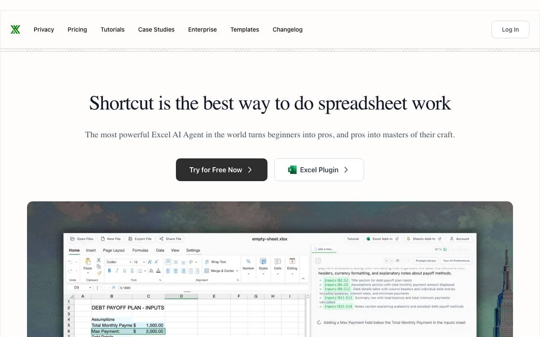Viewport: 540px width, 337px height.
Task: Toggle Italic formatting
Action: pos(117,270)
